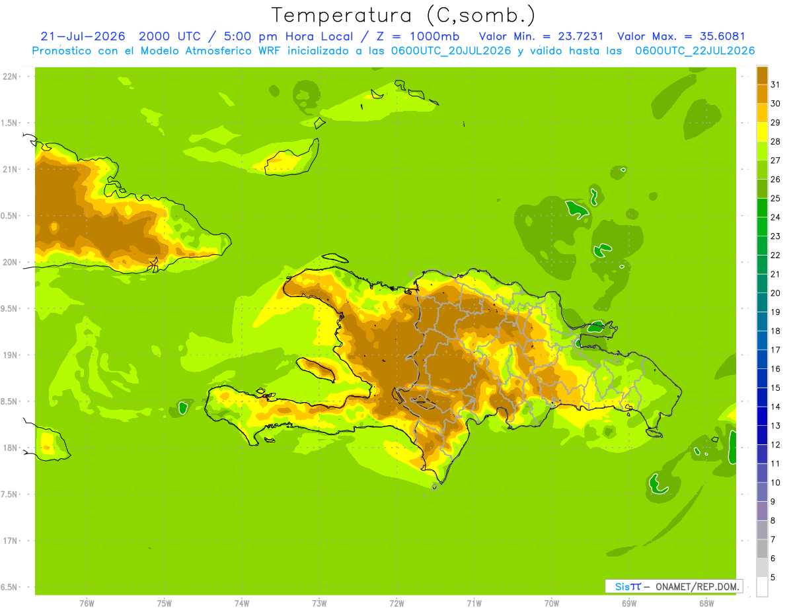Screen dimensions: 793x612
Task: Select the colorbar segment between 27 and 28
Action: click(x=762, y=151)
